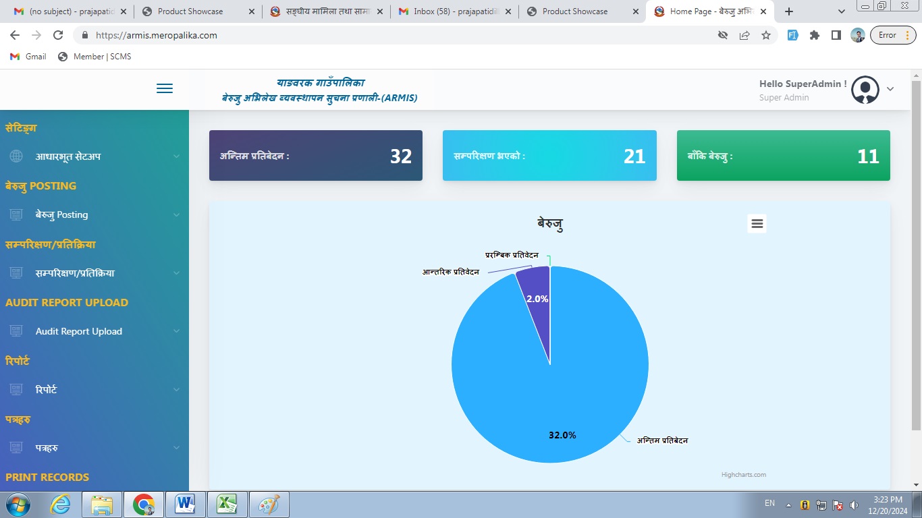
Task: Reload the page using the refresh icon
Action: (58, 35)
